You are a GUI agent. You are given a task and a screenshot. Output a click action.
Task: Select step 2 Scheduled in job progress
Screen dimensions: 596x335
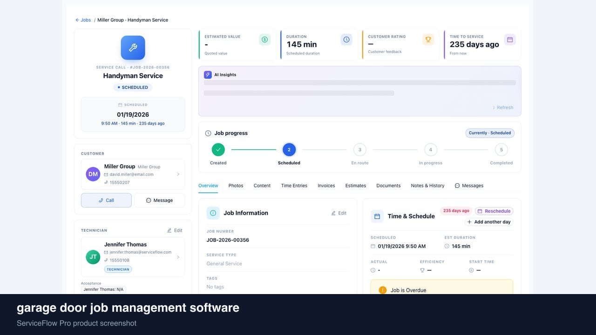[289, 149]
